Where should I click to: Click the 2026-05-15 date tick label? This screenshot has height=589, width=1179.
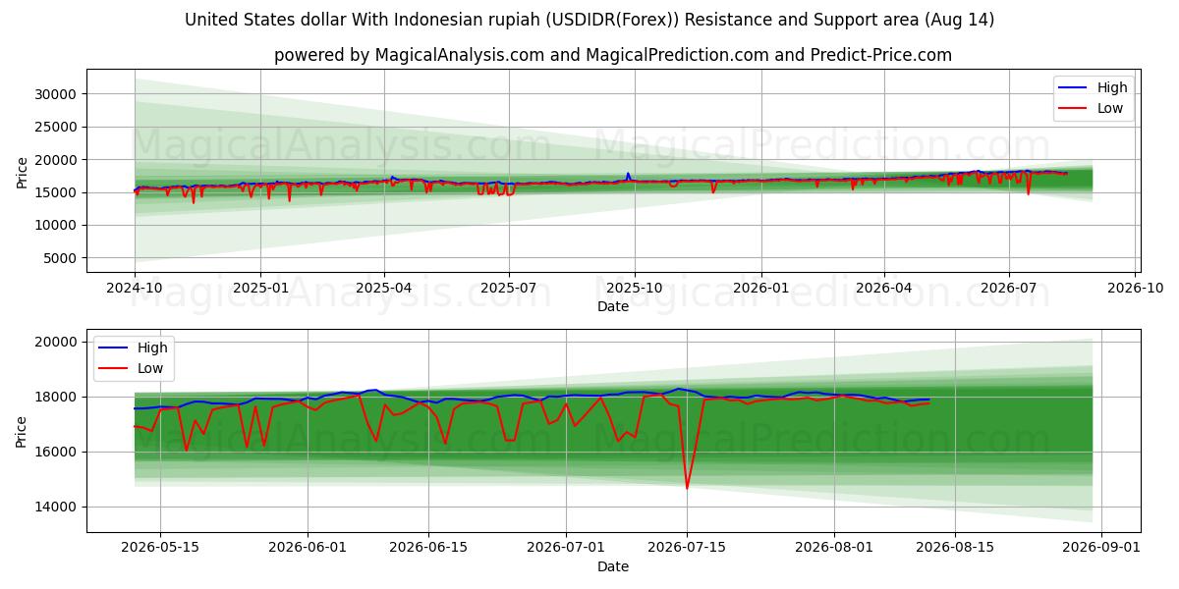[160, 550]
